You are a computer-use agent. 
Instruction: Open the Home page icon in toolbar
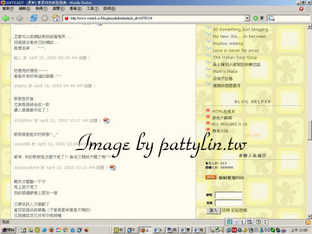click(x=56, y=18)
